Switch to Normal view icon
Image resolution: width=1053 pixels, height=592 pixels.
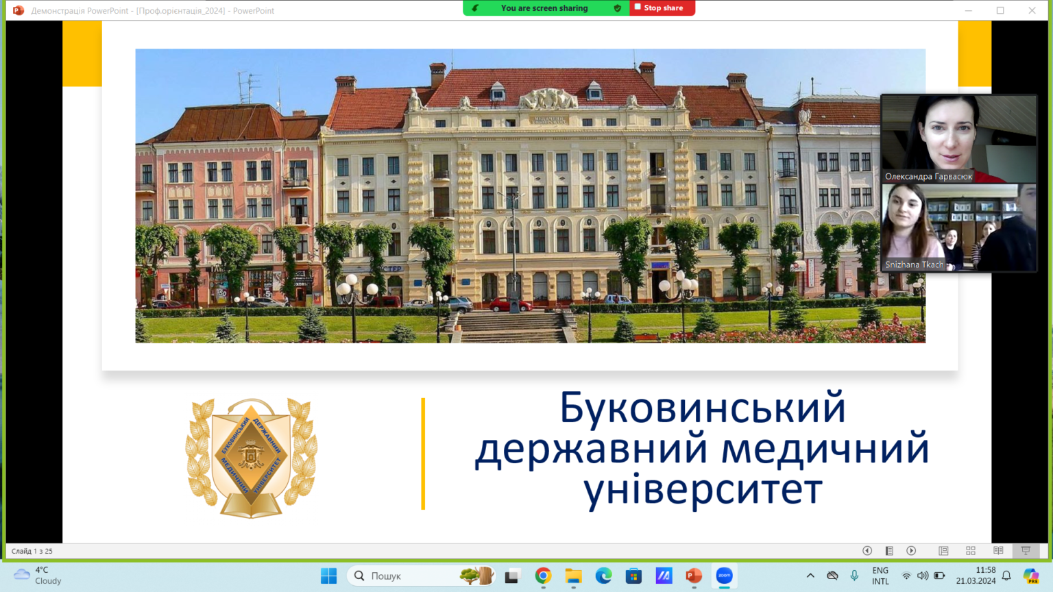point(943,551)
